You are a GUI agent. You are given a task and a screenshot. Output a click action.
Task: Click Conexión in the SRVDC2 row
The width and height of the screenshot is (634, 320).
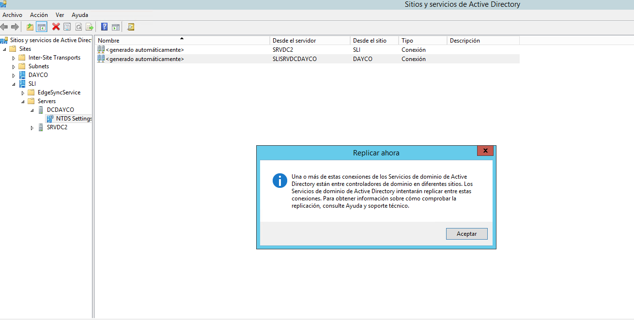[414, 49]
